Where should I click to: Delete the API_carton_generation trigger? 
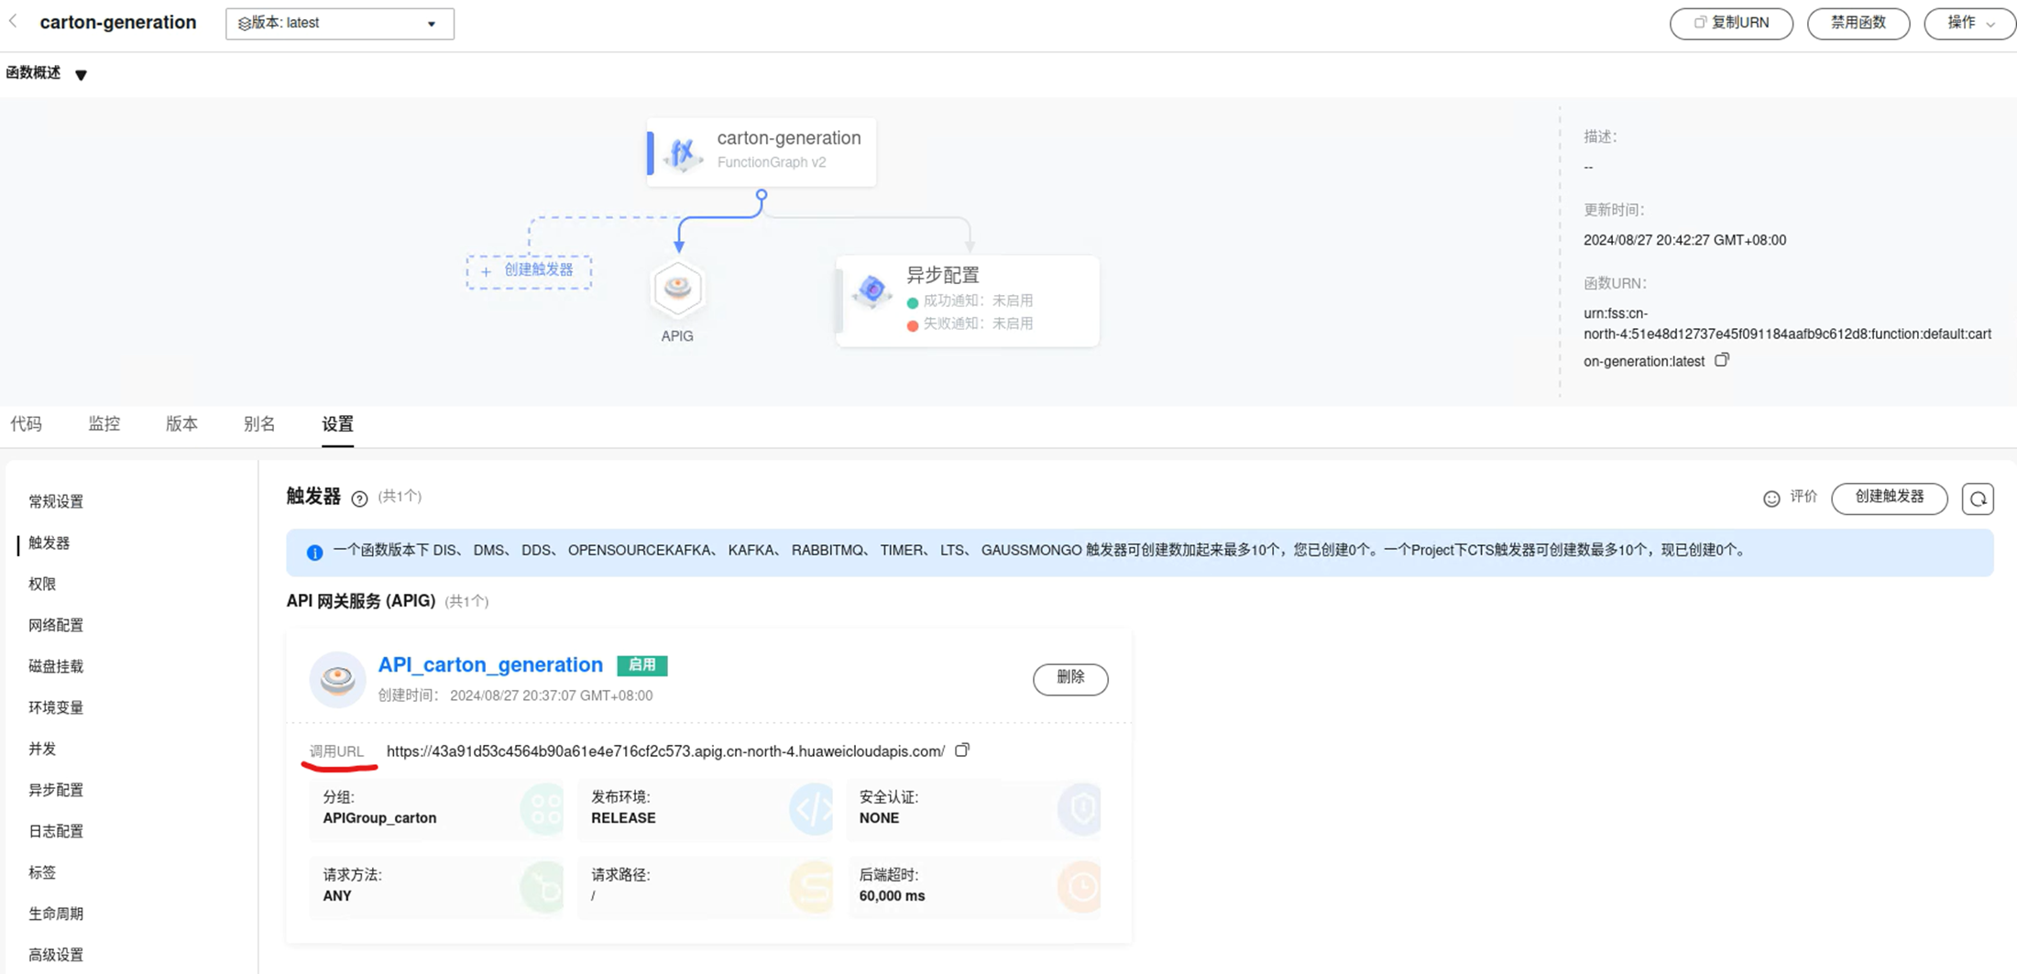click(x=1070, y=678)
